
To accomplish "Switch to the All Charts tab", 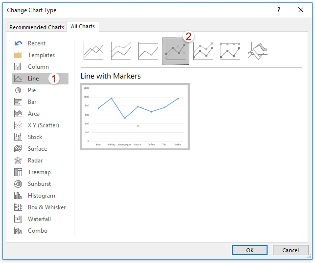I will coord(83,27).
